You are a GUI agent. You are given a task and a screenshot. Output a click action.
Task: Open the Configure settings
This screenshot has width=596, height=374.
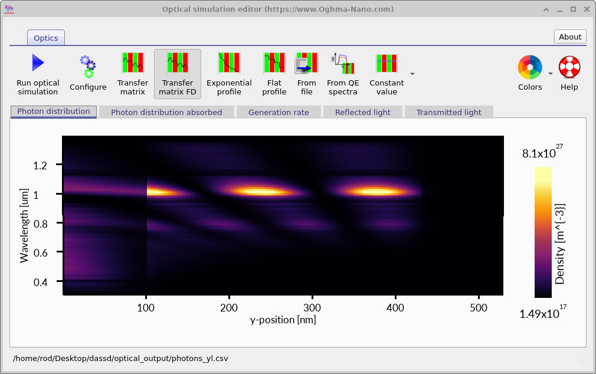click(x=87, y=72)
